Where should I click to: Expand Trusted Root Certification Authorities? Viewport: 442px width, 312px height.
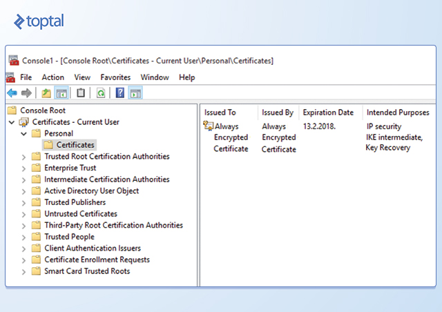click(24, 157)
